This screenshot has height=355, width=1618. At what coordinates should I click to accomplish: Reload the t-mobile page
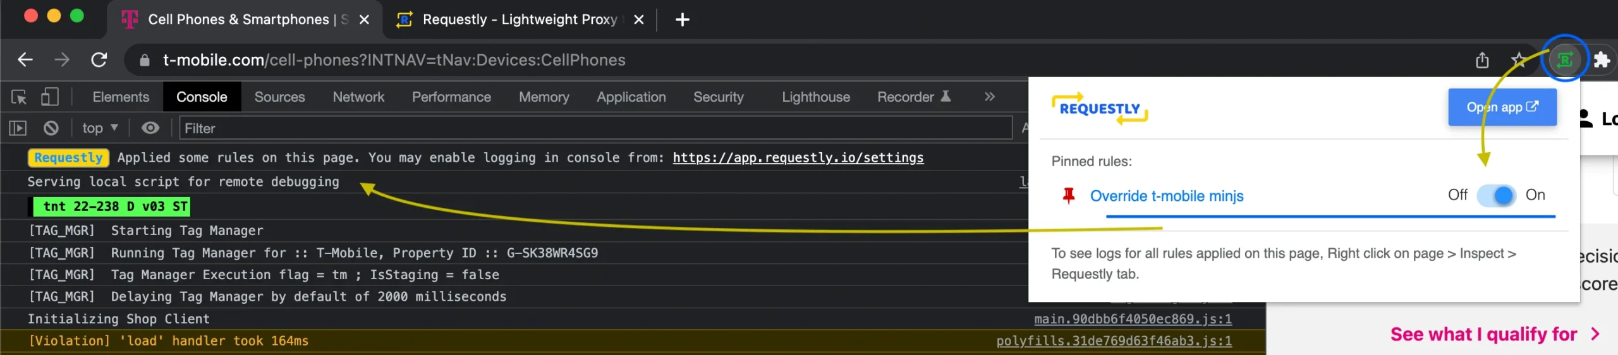[99, 60]
